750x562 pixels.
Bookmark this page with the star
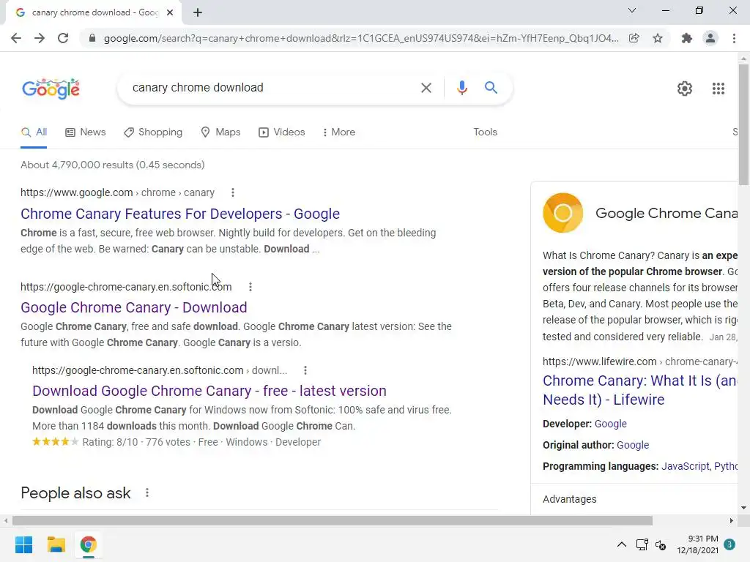[658, 38]
